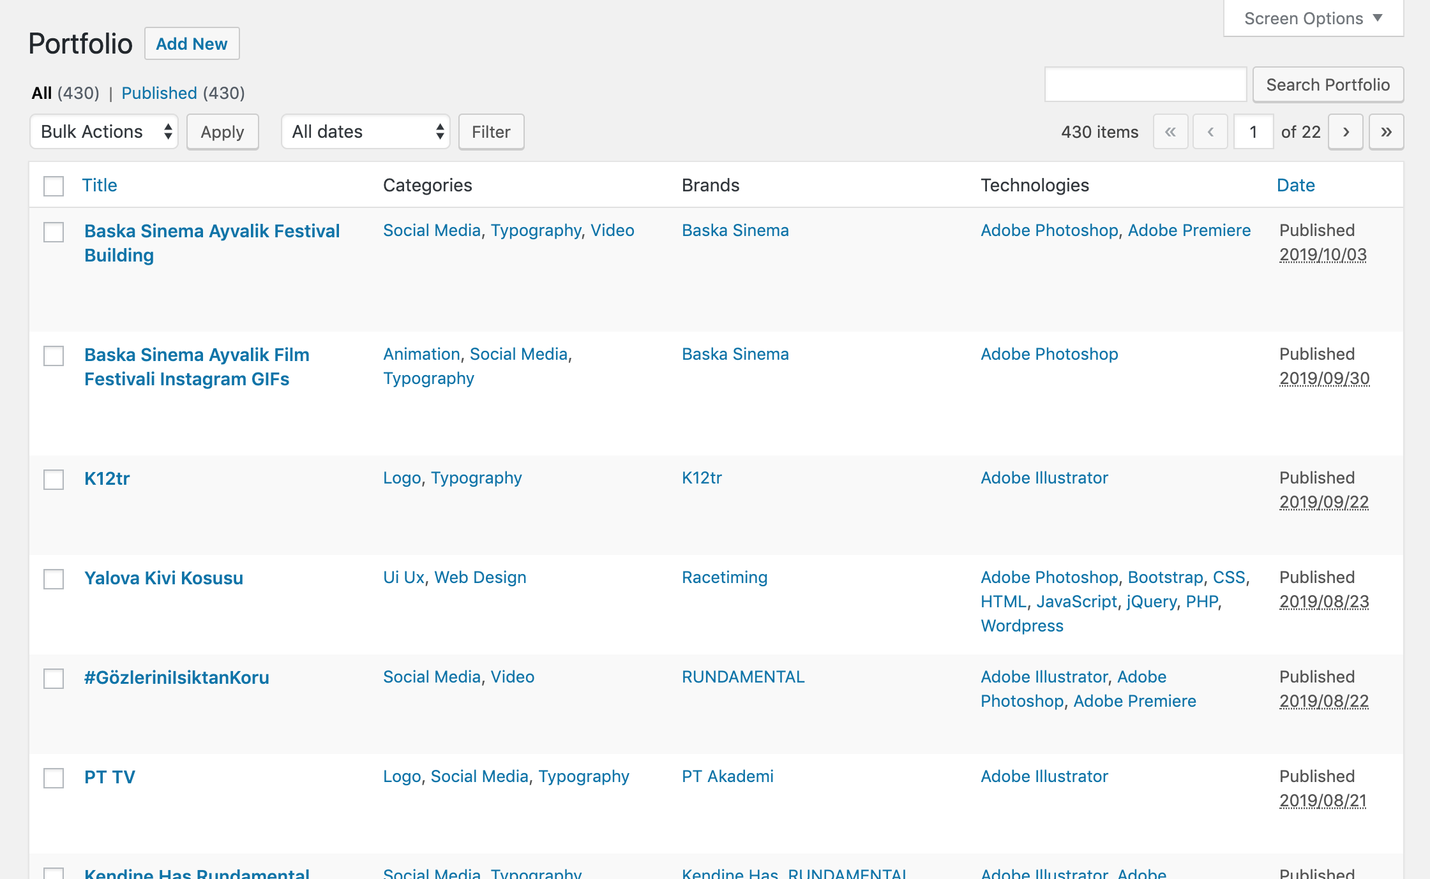
Task: Click Adobe Illustrator in PT TV row
Action: 1044,776
